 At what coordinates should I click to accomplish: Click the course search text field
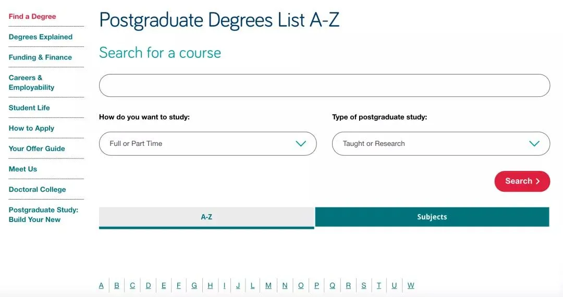coord(324,85)
